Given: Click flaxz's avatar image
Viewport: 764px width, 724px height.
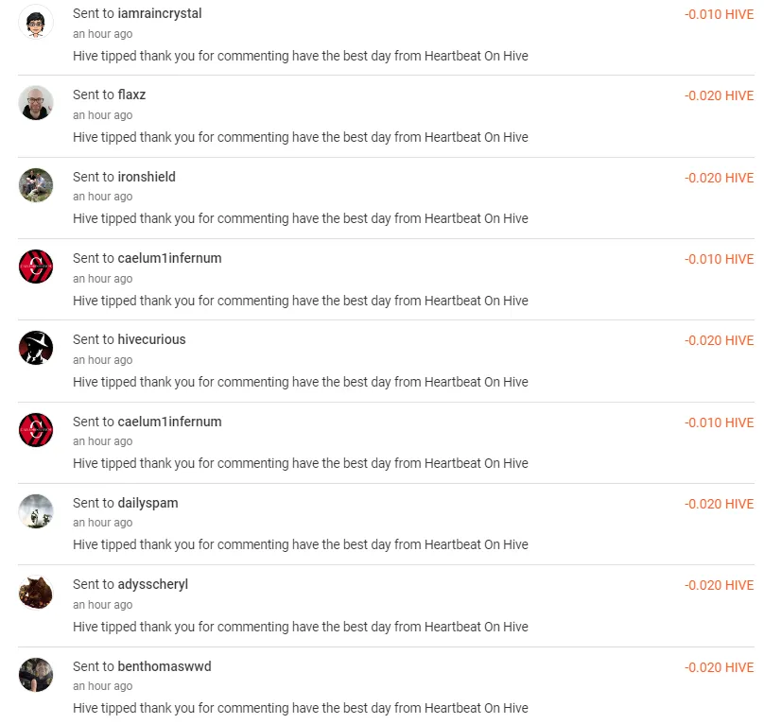Looking at the screenshot, I should pyautogui.click(x=36, y=106).
